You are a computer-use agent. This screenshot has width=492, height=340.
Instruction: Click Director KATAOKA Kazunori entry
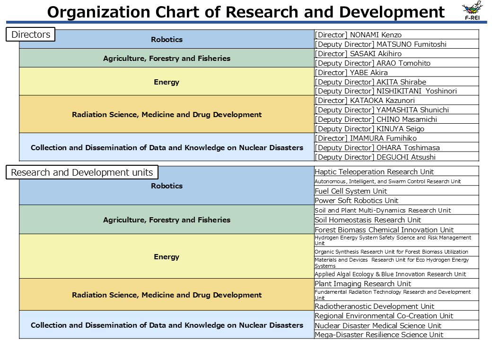(x=365, y=101)
